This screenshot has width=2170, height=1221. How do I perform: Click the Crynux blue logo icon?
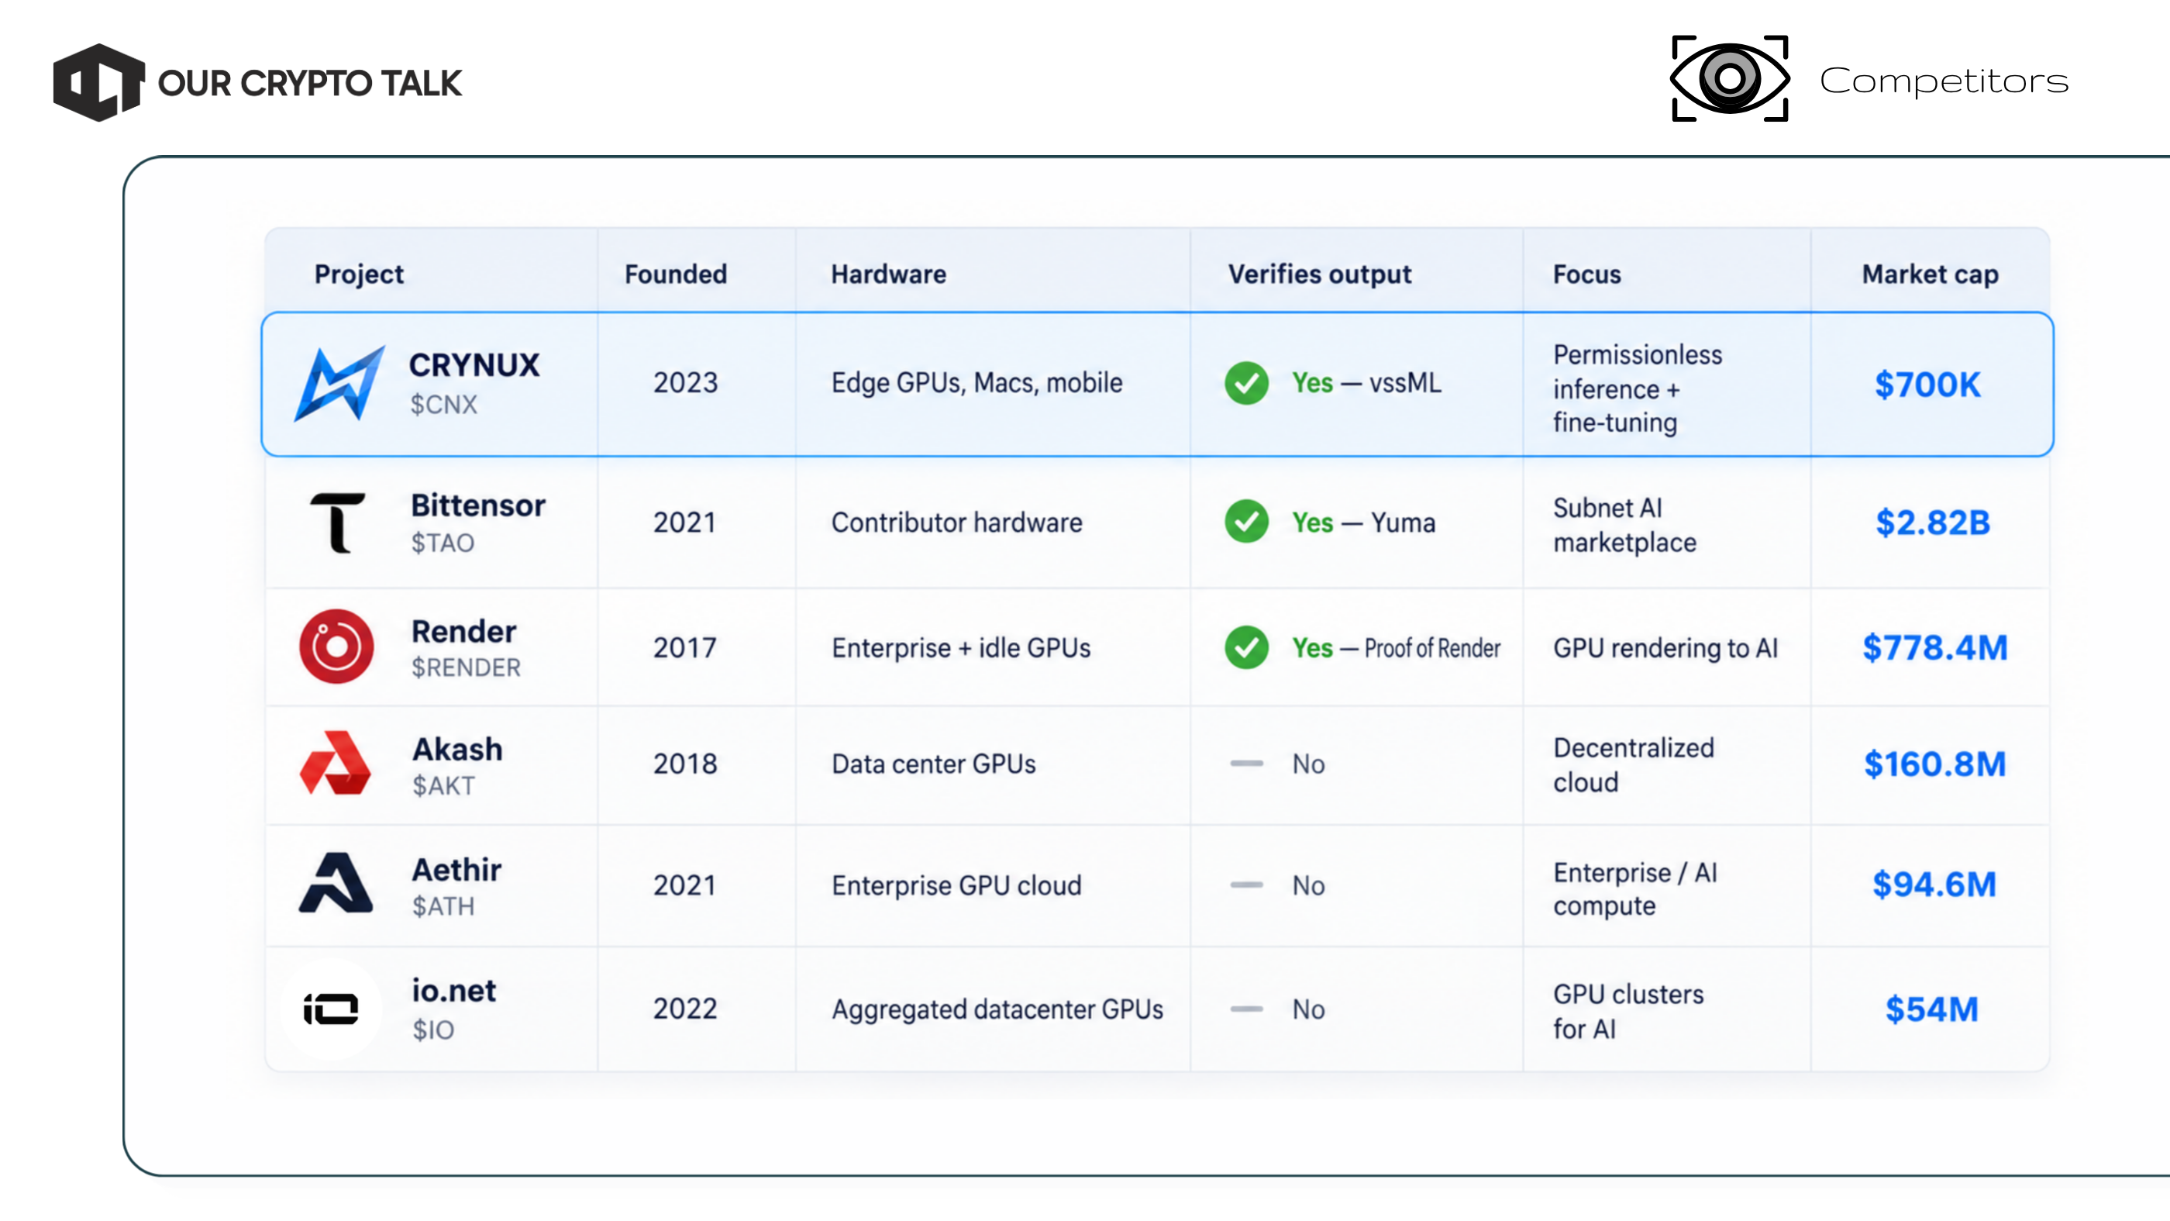click(x=339, y=385)
